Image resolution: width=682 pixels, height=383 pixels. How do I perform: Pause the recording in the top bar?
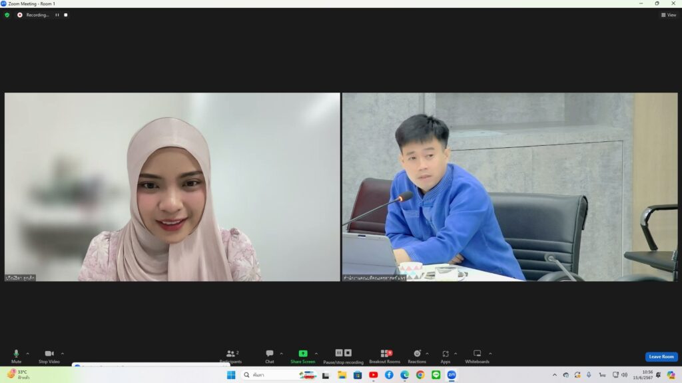click(x=57, y=15)
